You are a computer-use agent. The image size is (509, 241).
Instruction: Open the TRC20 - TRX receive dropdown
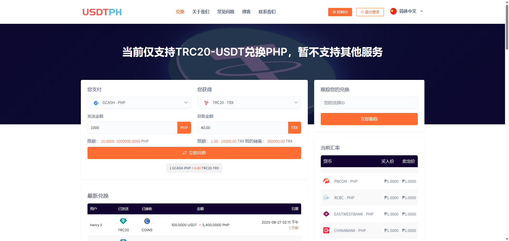pyautogui.click(x=249, y=103)
